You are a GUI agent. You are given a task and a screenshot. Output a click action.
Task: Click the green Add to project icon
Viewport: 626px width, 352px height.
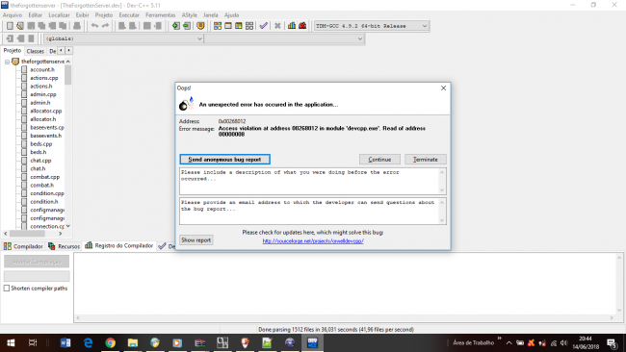click(x=175, y=26)
